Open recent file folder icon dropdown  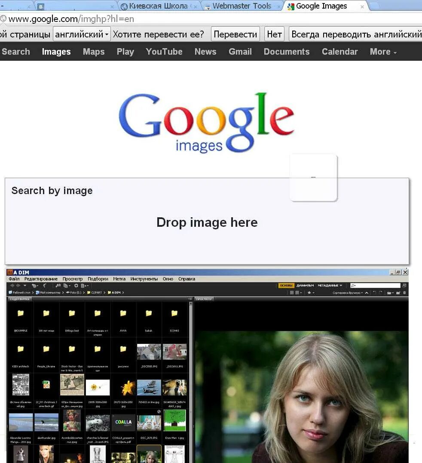point(391,293)
